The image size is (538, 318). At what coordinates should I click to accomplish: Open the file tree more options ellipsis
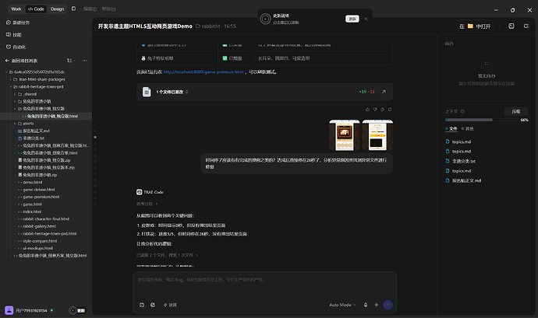(84, 61)
